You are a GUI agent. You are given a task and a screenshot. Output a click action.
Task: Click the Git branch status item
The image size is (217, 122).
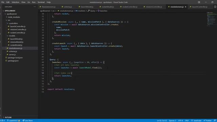point(14,121)
